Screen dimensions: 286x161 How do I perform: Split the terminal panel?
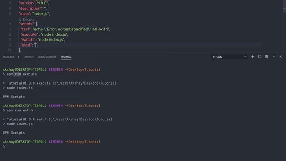point(260,57)
